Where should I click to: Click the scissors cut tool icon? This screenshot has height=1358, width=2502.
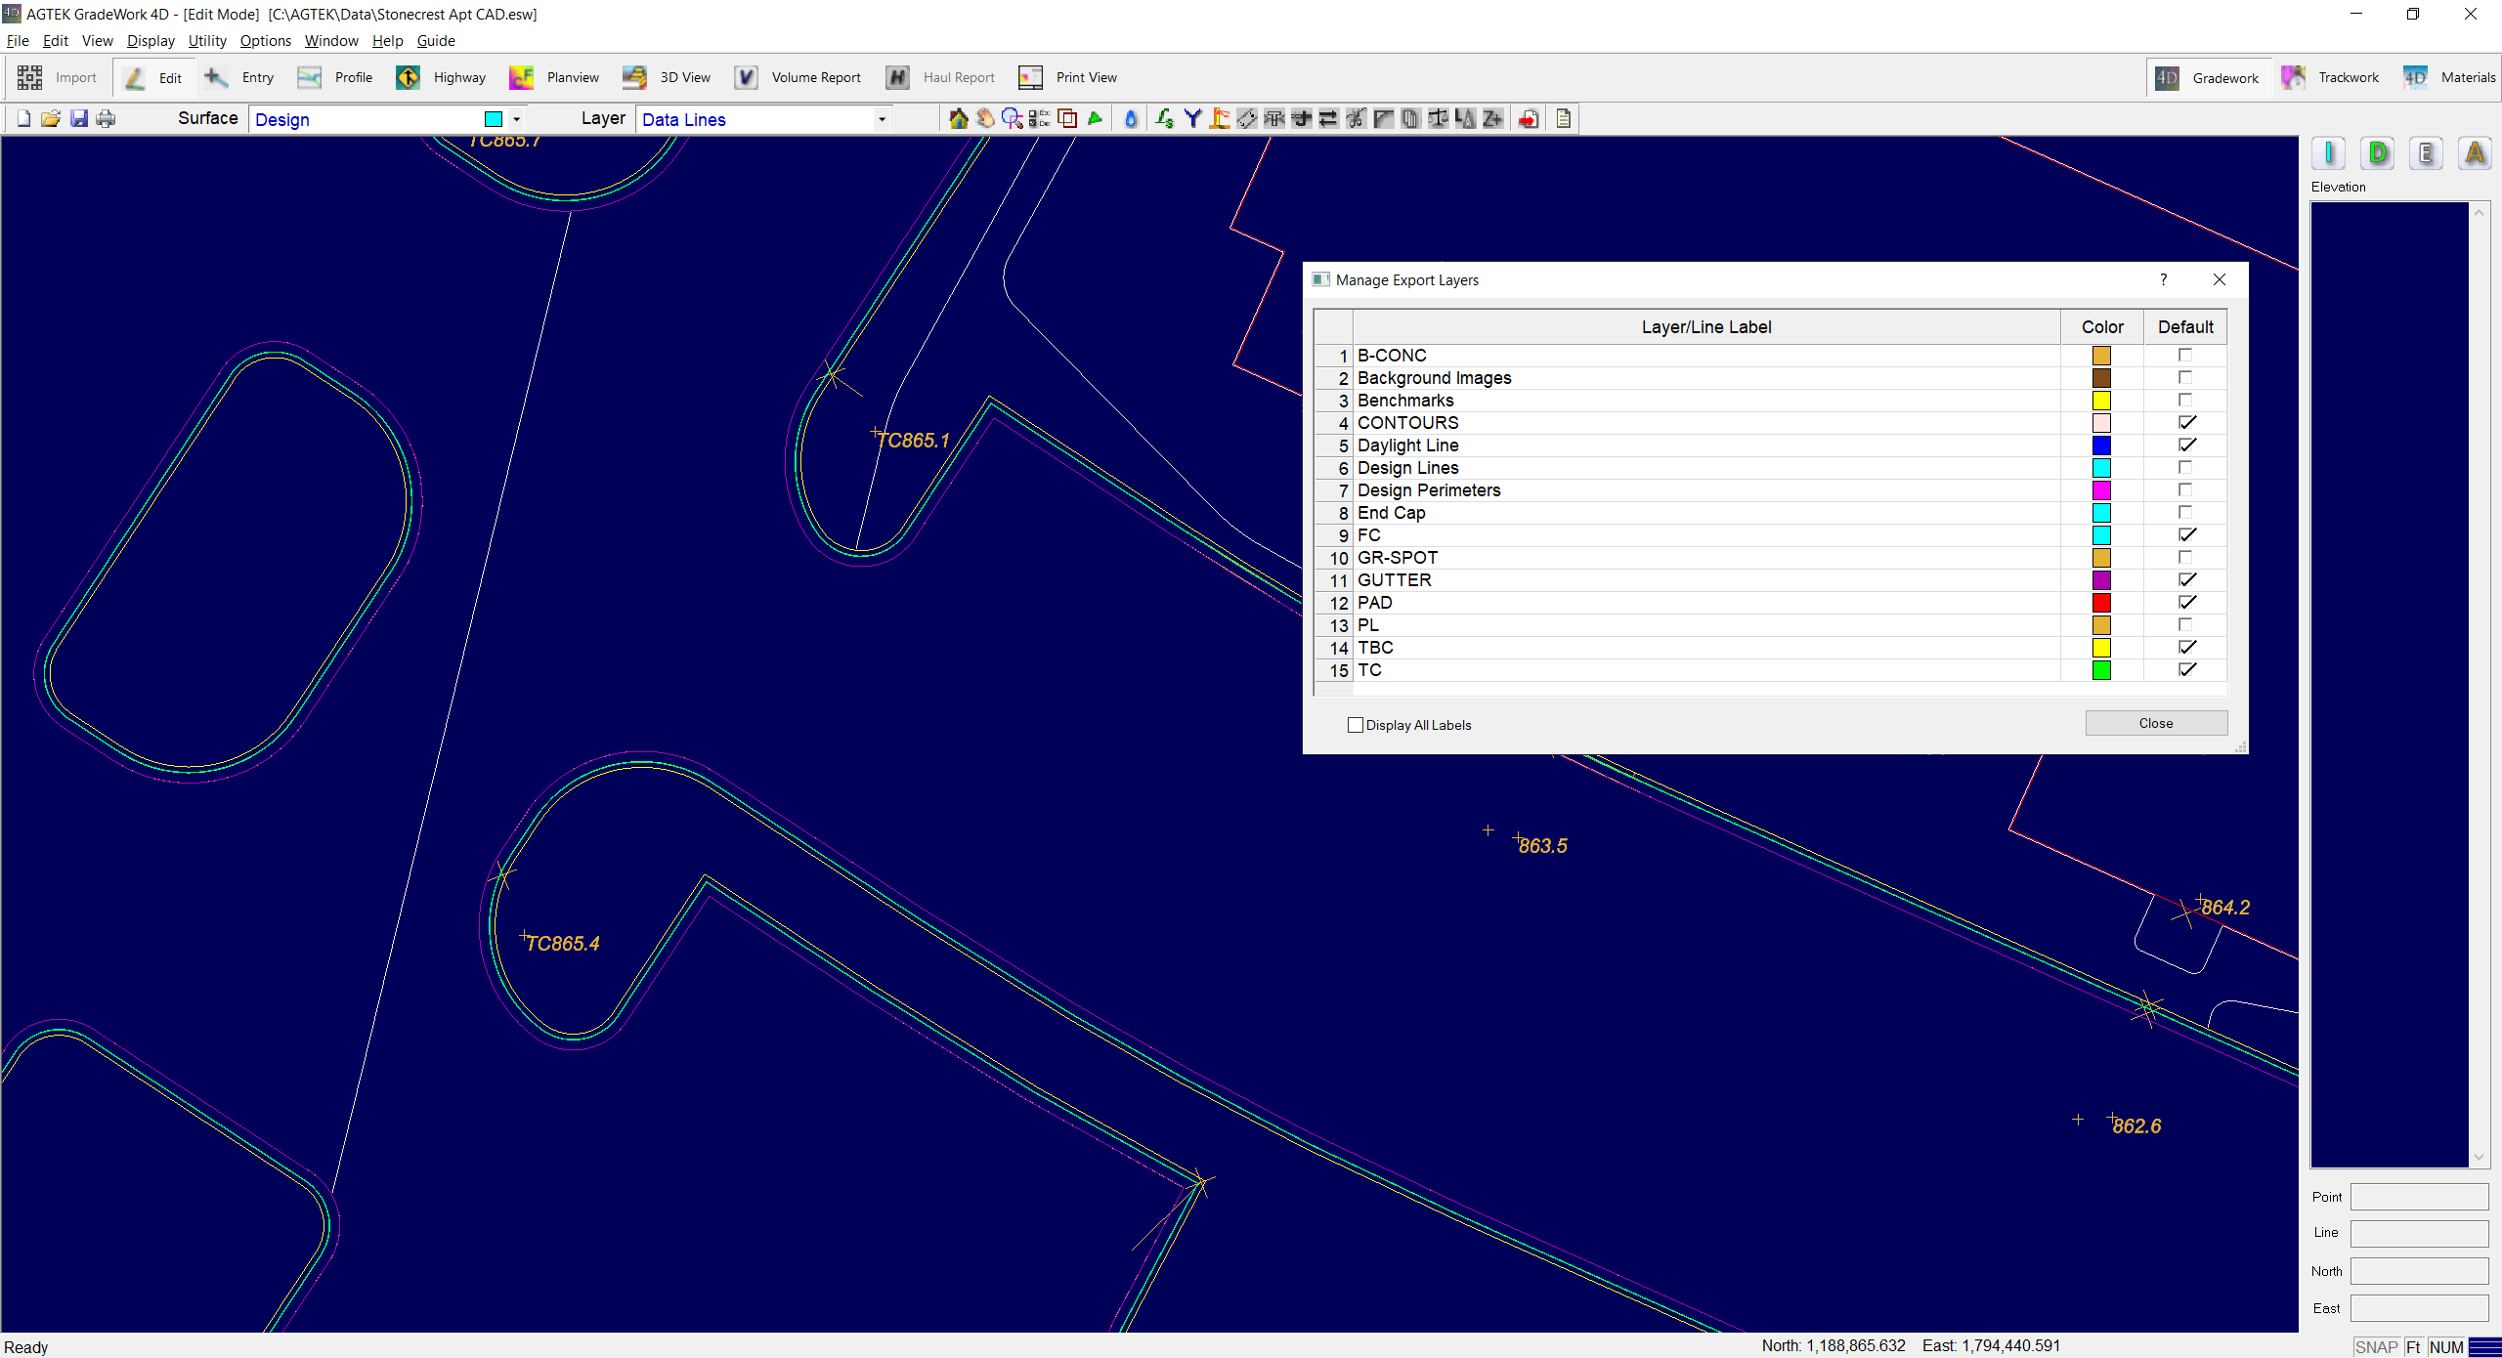click(x=1356, y=119)
